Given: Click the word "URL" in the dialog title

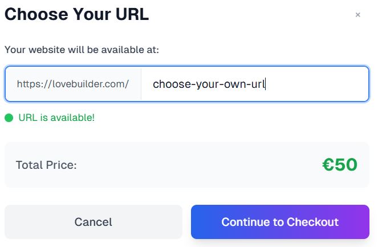Looking at the screenshot, I should tap(130, 15).
